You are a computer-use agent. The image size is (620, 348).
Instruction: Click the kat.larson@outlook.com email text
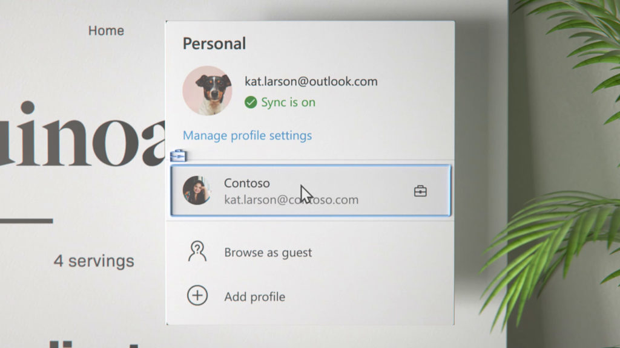[311, 82]
